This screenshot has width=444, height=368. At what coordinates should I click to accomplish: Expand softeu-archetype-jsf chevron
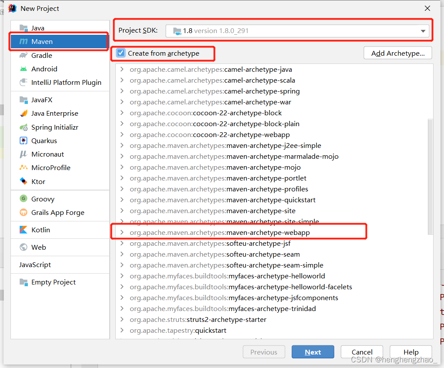(x=122, y=243)
